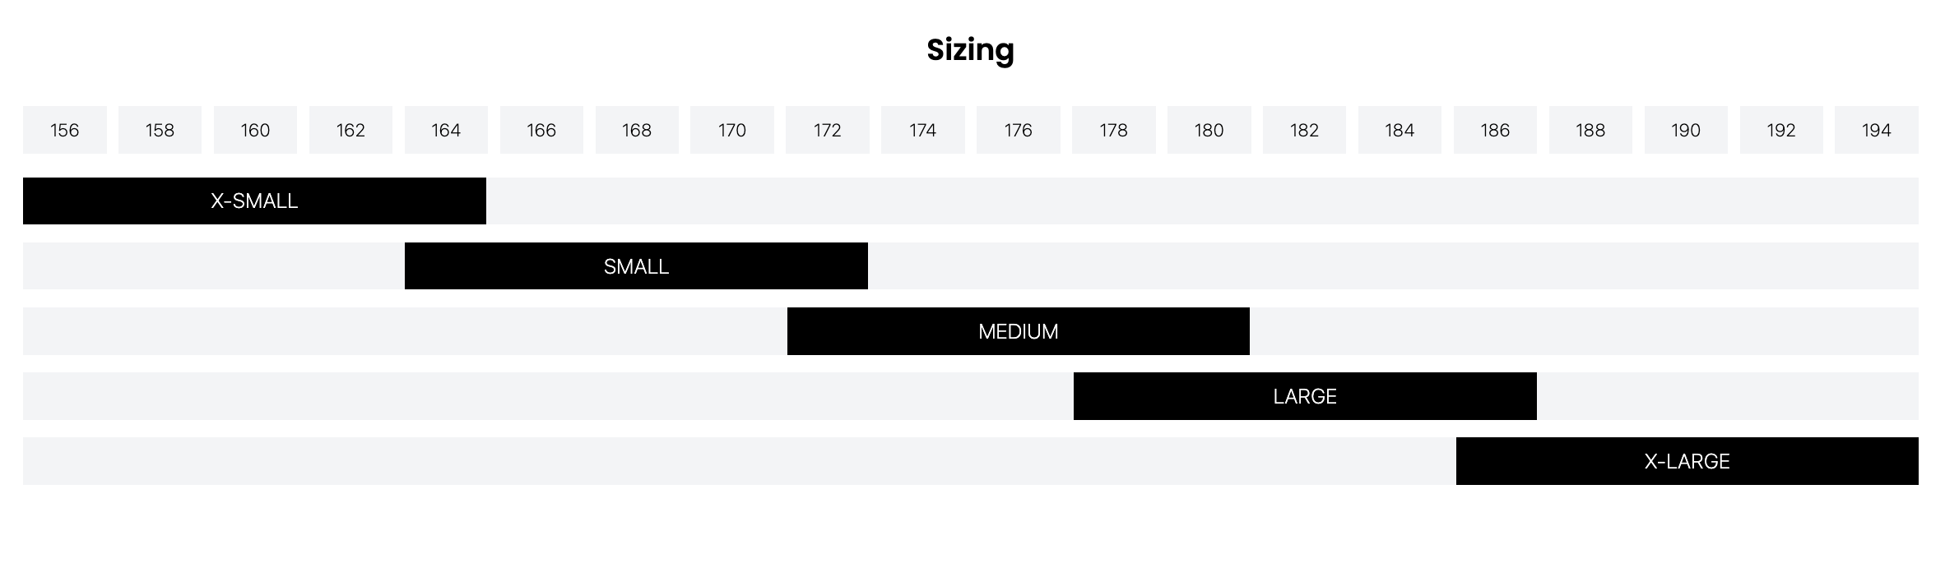Click the X-LARGE size bar

(x=1687, y=461)
